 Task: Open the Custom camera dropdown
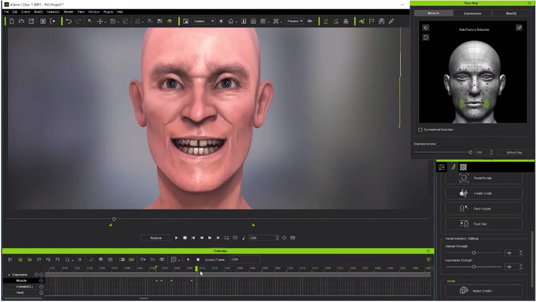[204, 21]
